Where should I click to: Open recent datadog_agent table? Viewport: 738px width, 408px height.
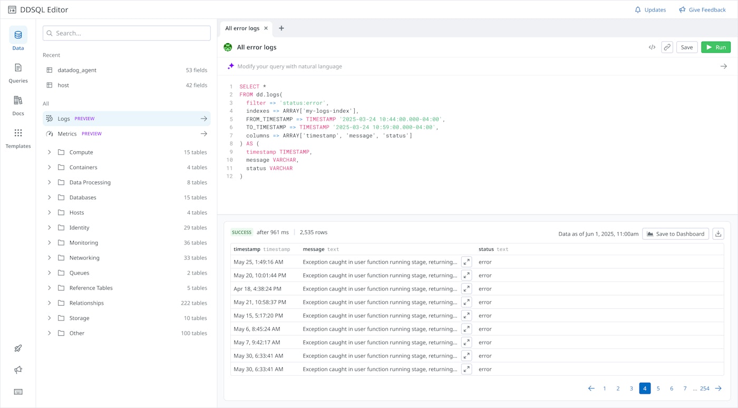coord(127,70)
